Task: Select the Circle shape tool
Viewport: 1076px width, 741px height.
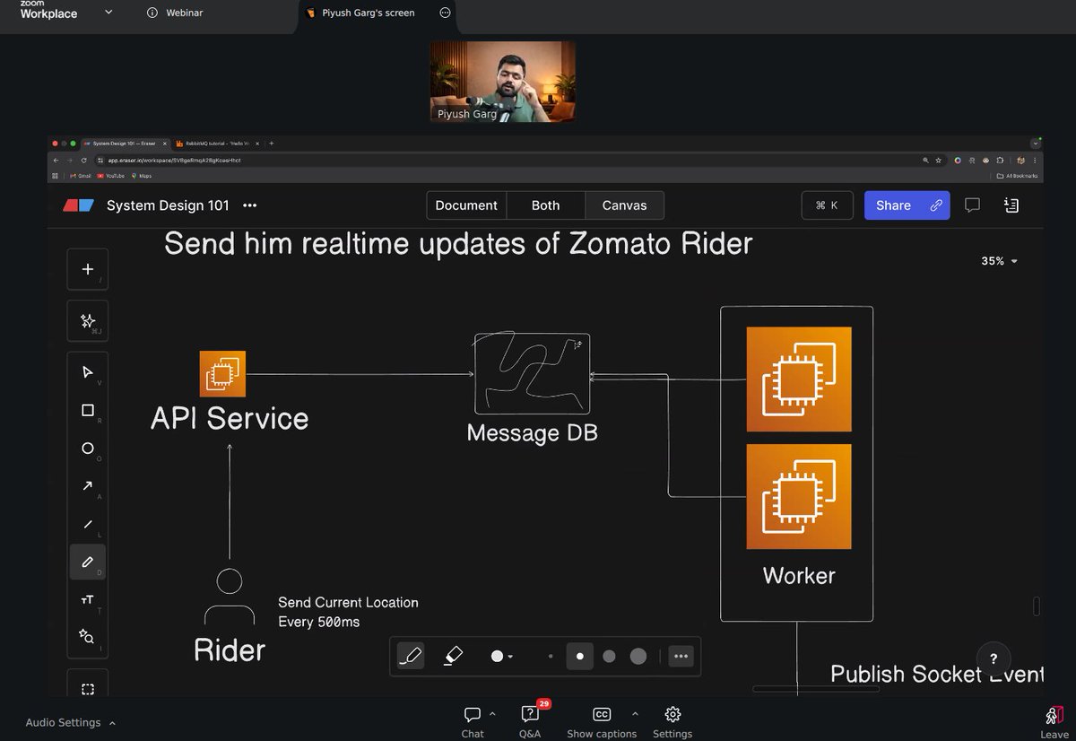Action: (x=88, y=448)
